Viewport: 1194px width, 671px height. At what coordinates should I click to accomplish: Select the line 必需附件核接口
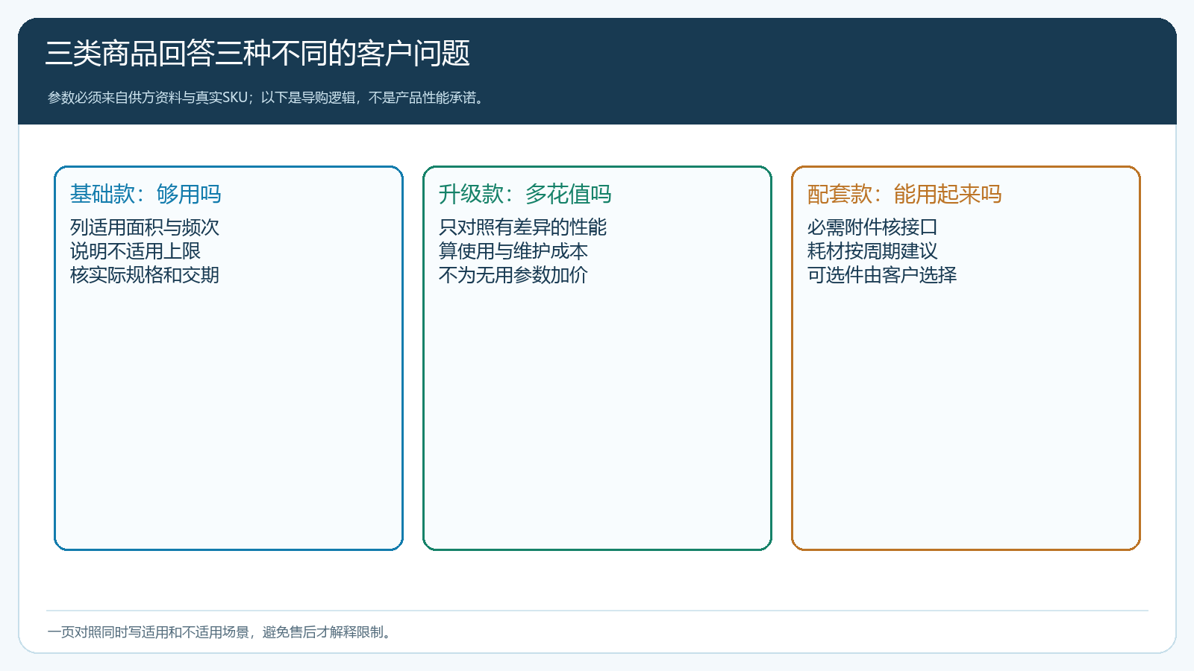tap(872, 227)
